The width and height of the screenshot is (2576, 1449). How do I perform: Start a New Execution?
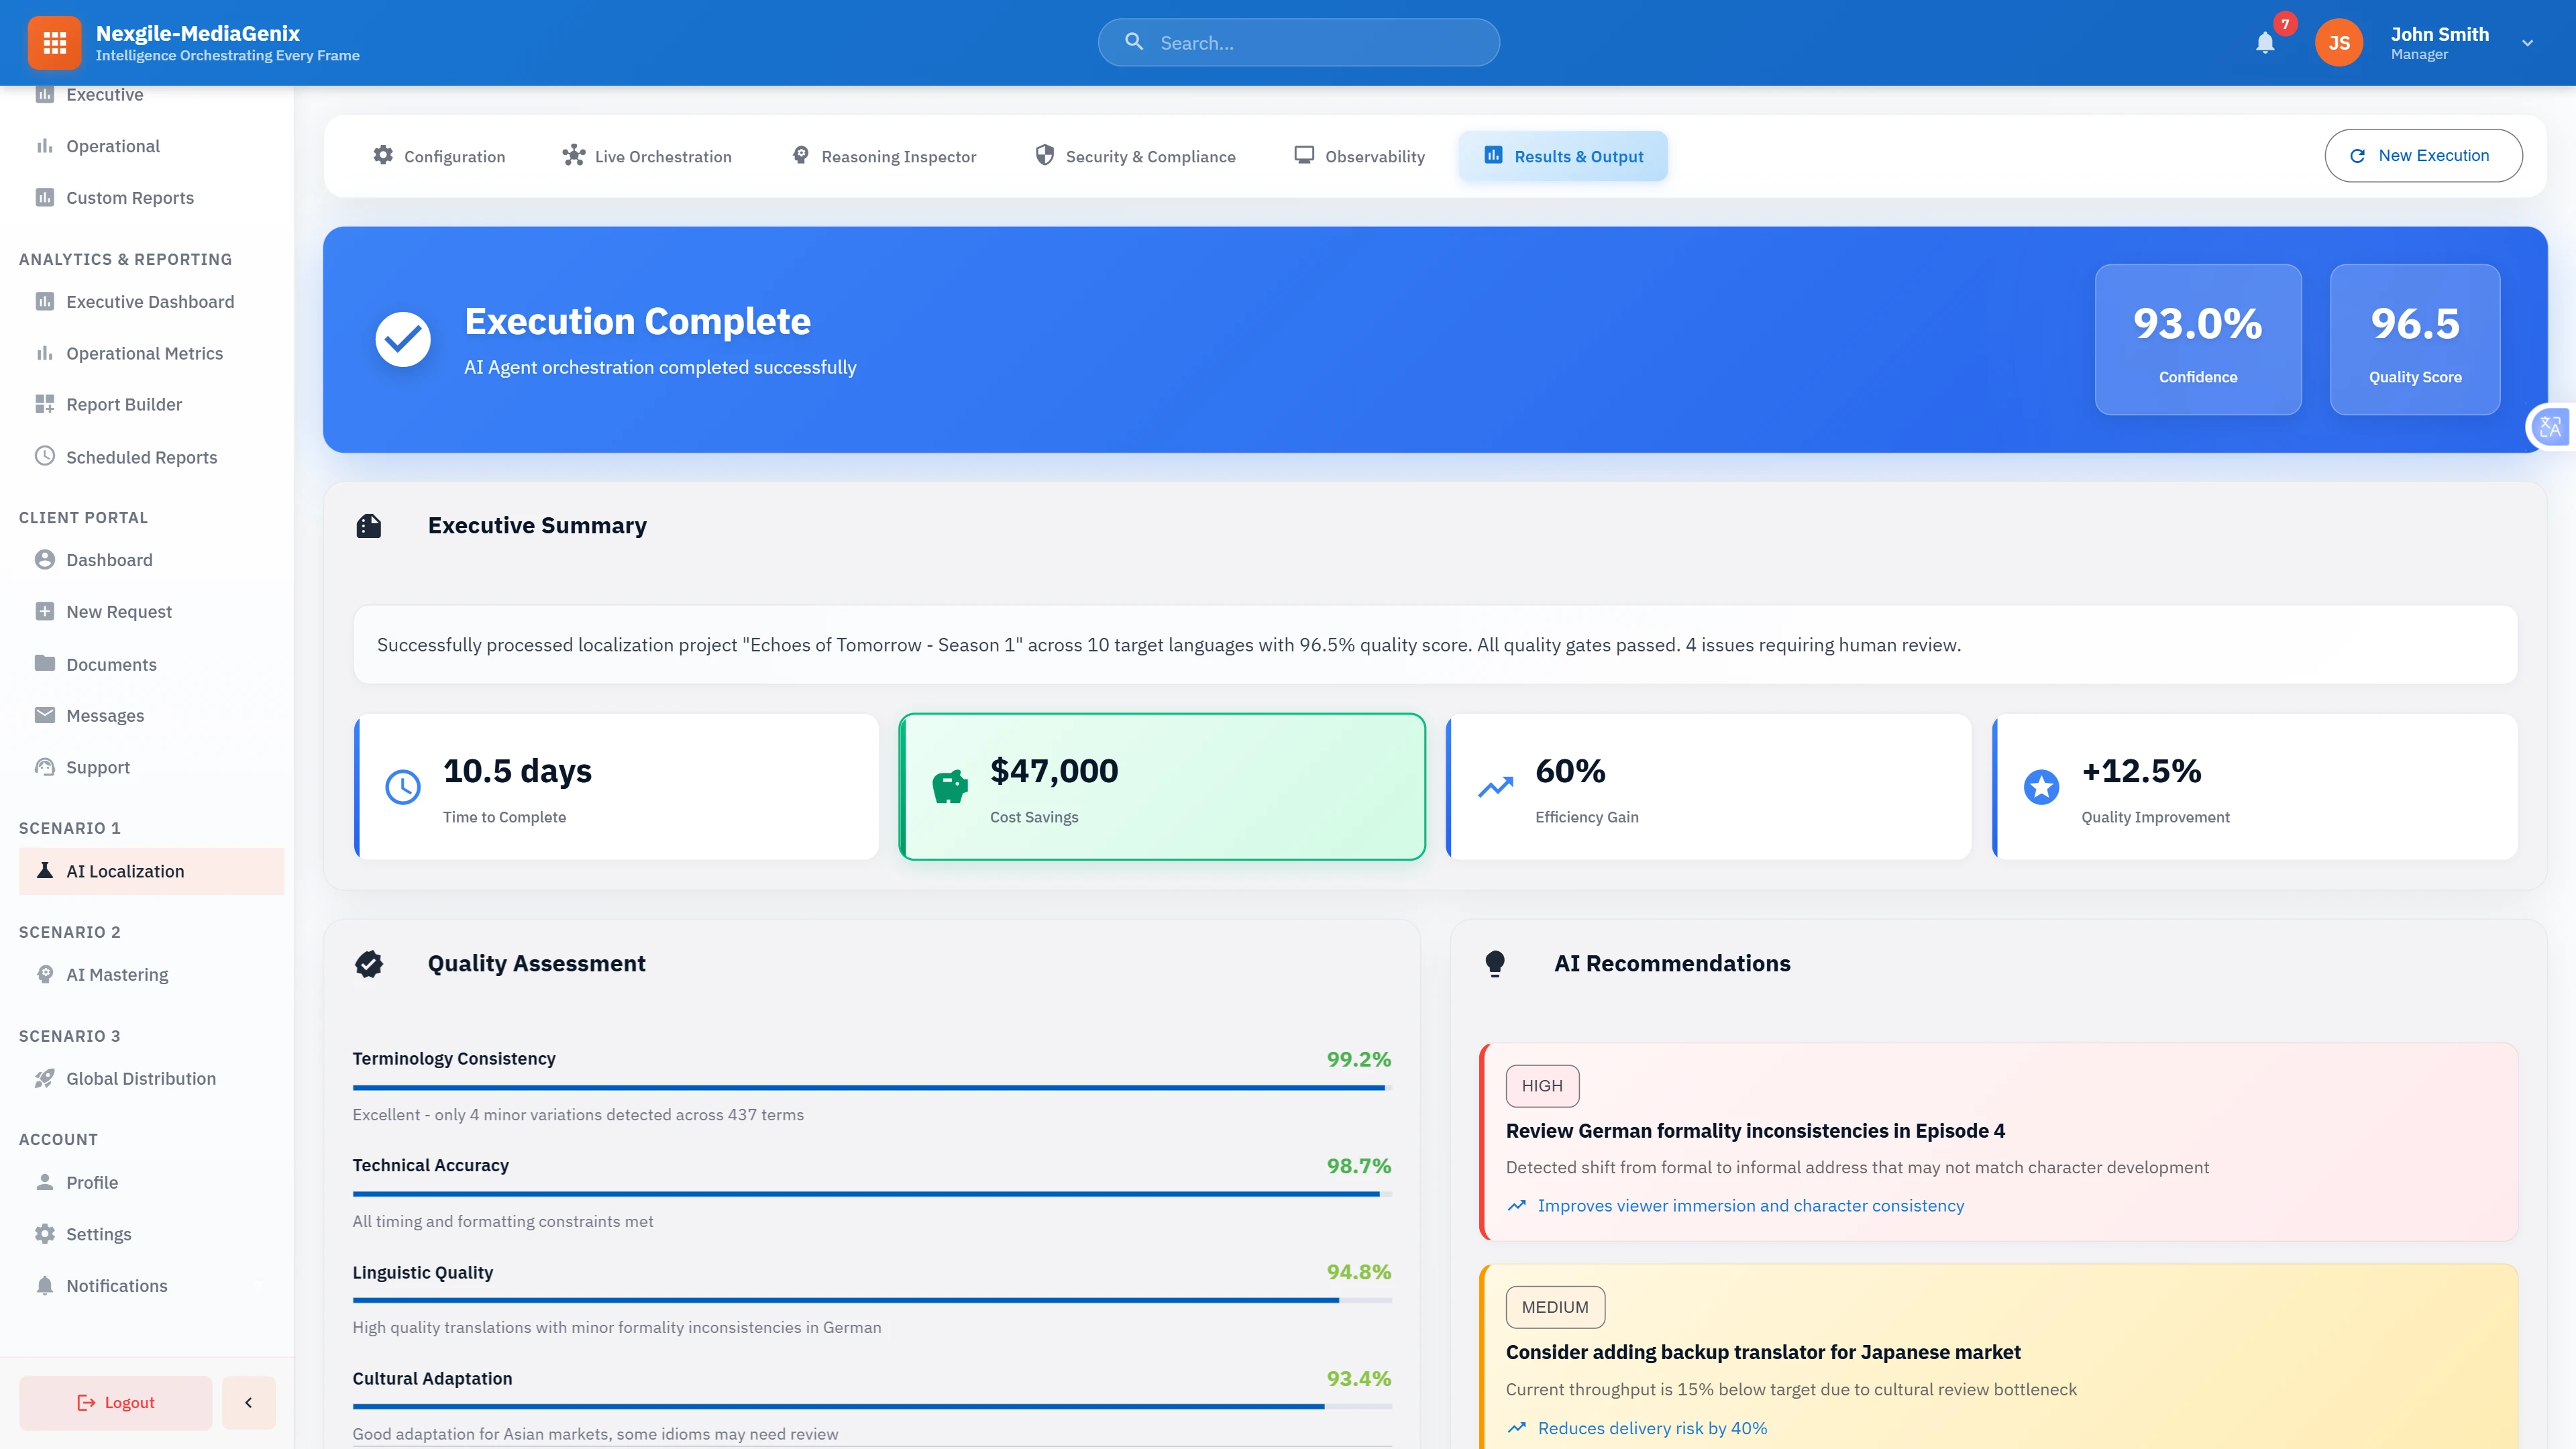coord(2423,155)
